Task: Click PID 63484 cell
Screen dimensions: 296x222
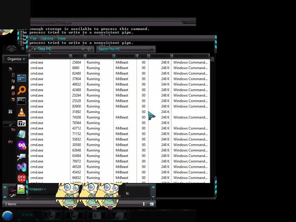Action: [x=76, y=156]
